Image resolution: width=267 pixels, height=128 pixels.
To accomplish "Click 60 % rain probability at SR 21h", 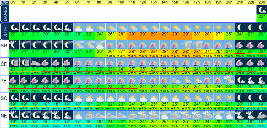I will click(x=240, y=56).
